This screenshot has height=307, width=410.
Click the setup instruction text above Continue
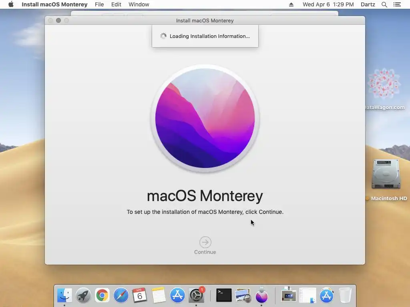coord(205,212)
